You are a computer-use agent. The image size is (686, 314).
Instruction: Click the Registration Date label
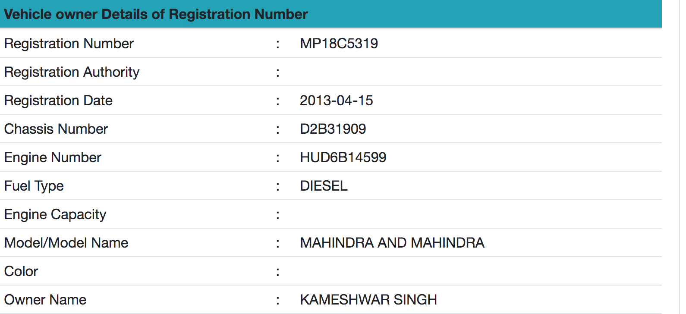click(58, 100)
